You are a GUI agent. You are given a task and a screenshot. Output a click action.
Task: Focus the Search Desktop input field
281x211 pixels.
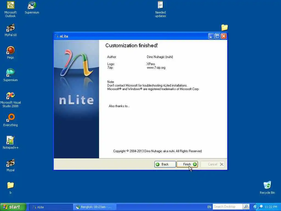pos(227,207)
